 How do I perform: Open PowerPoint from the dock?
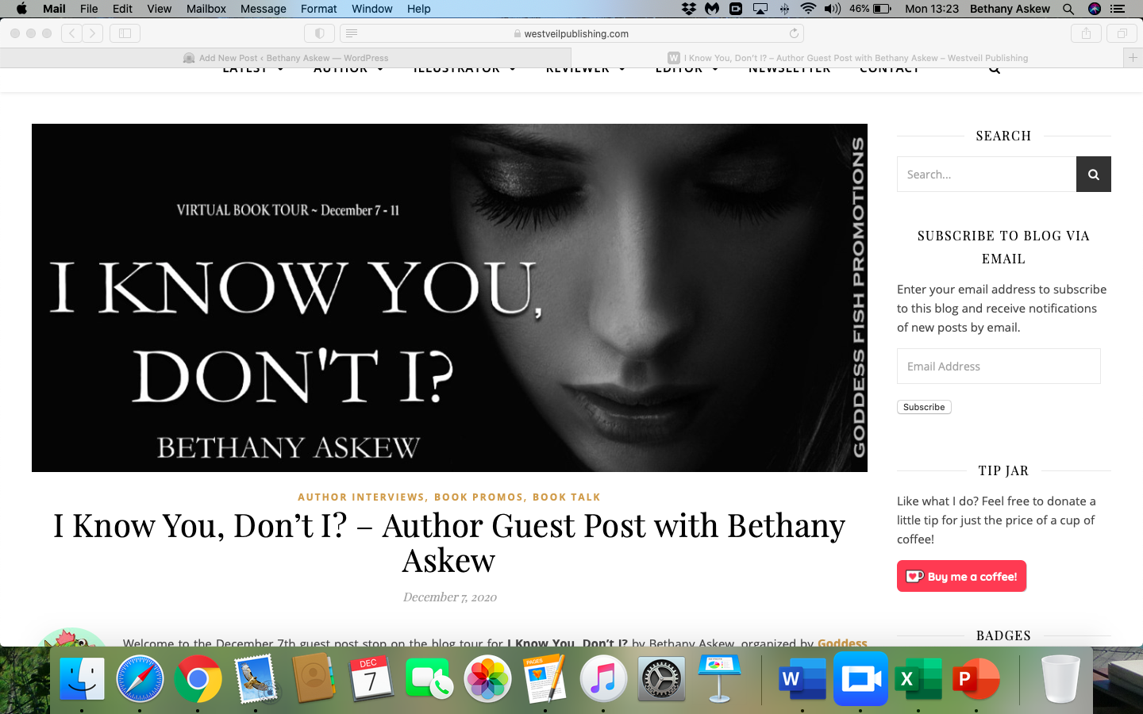point(976,679)
